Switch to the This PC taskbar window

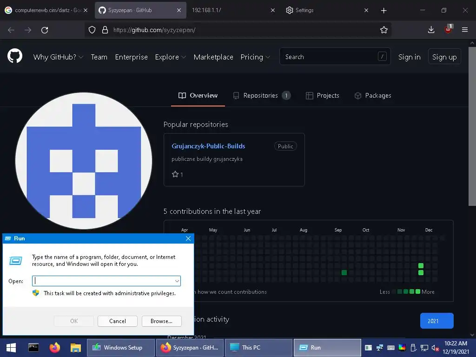(258, 348)
